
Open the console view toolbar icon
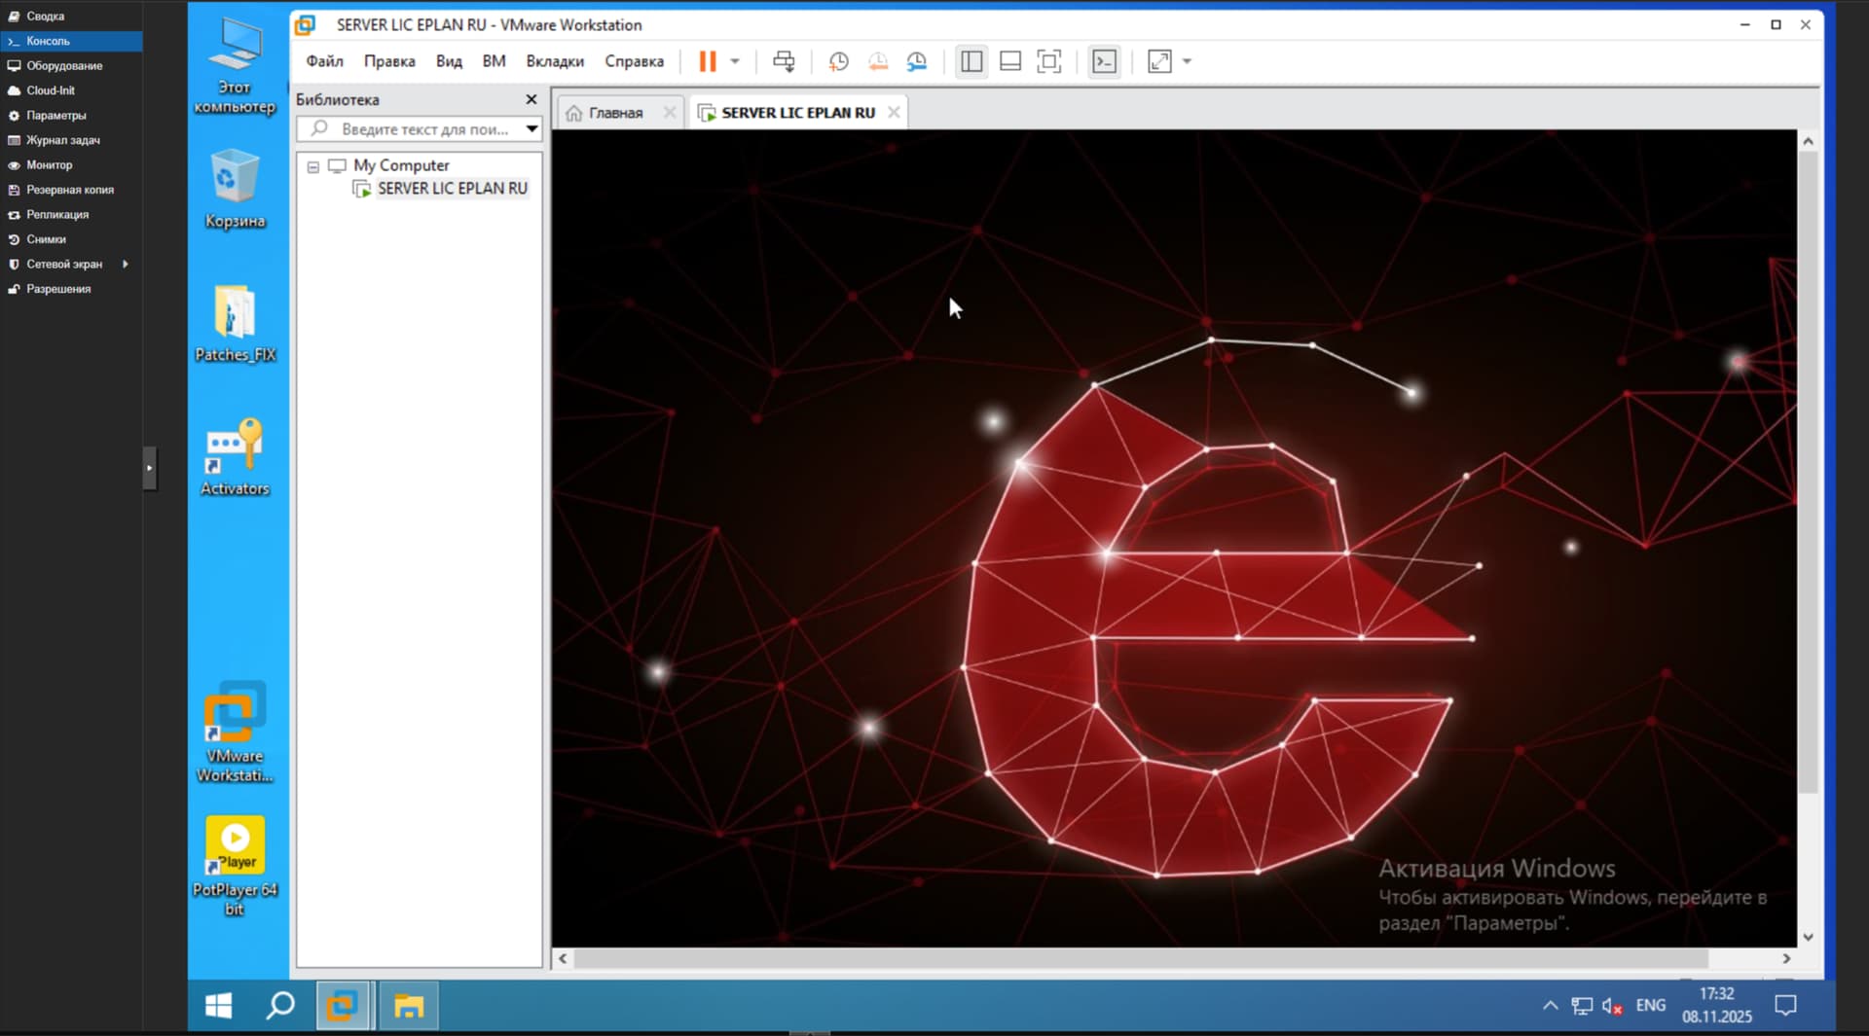pos(1104,61)
